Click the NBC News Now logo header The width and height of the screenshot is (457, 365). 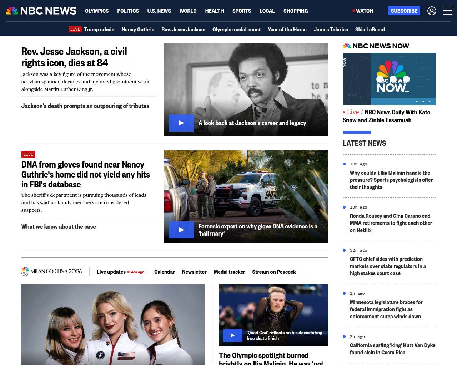(x=377, y=46)
